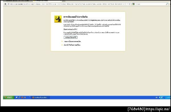The height and width of the screenshot is (112, 171).
Task: Click the Internet Explorer quick launch icon
Action: (x=20, y=98)
